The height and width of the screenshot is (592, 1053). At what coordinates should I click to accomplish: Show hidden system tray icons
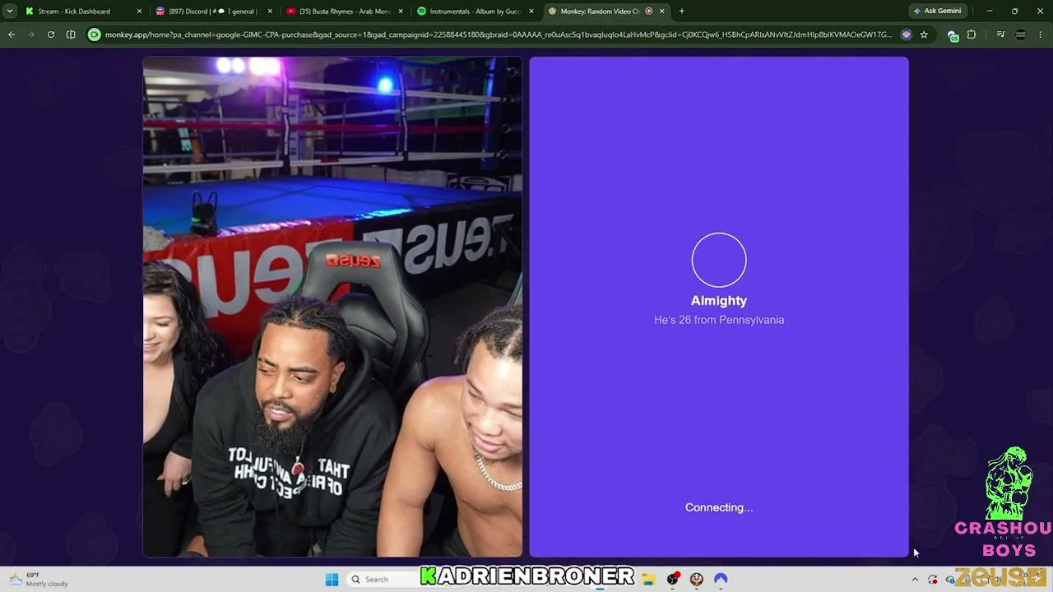pos(915,580)
